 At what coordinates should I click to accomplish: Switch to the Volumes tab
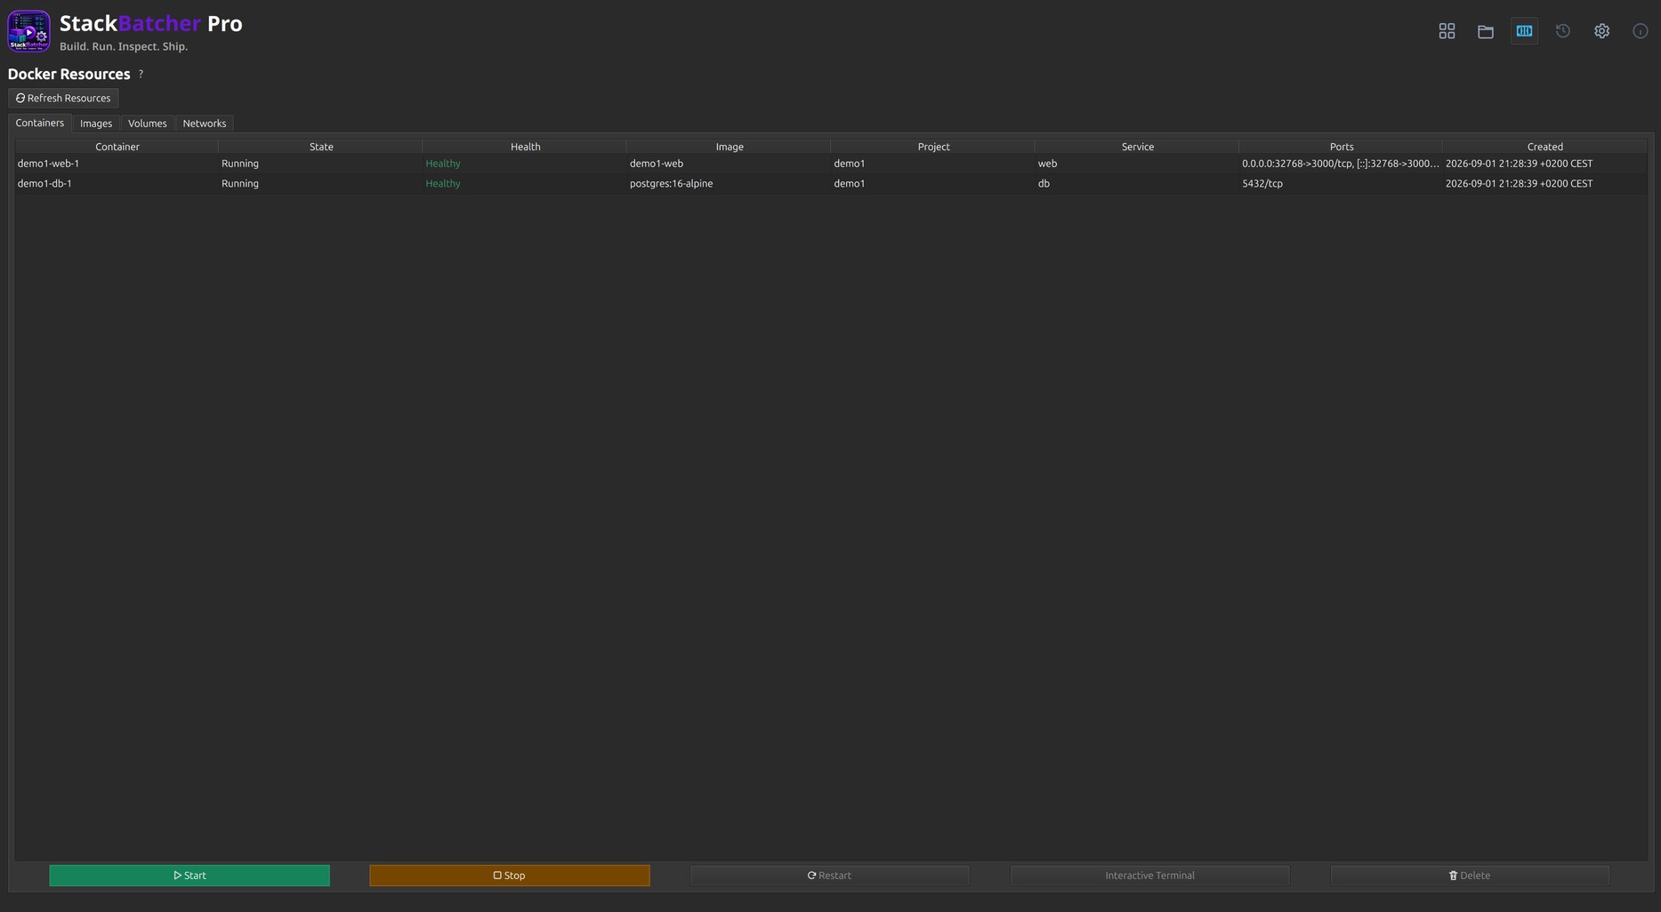(x=147, y=124)
